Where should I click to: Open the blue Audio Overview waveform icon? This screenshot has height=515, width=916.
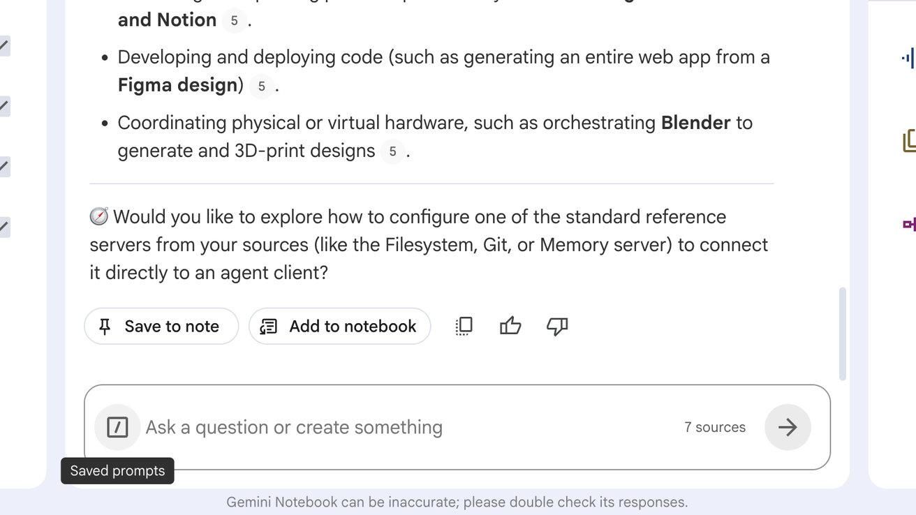[x=908, y=58]
